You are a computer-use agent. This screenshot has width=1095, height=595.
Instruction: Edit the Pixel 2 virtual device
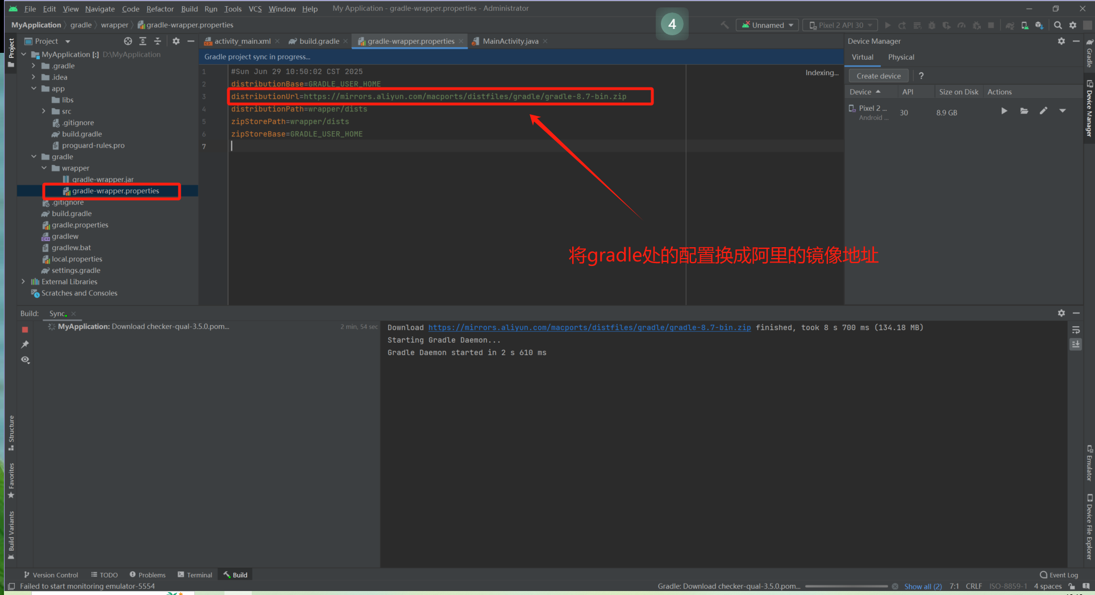1043,111
